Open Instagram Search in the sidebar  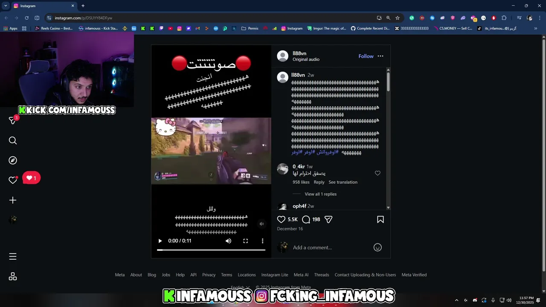coord(13,141)
